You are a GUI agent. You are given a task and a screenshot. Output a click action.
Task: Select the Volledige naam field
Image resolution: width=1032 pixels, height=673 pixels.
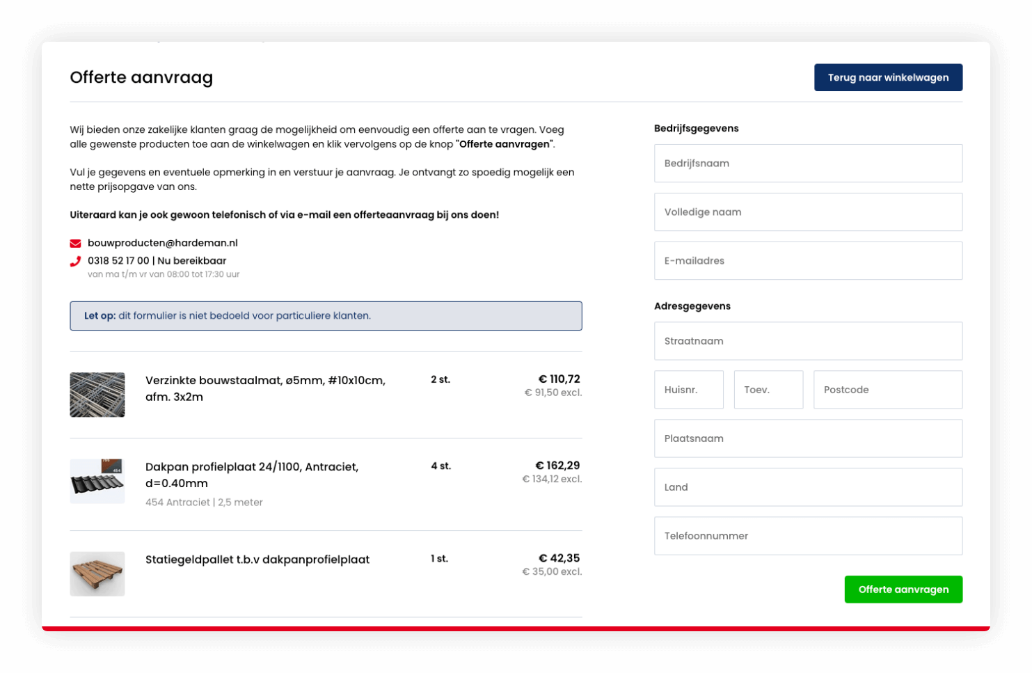(x=807, y=212)
